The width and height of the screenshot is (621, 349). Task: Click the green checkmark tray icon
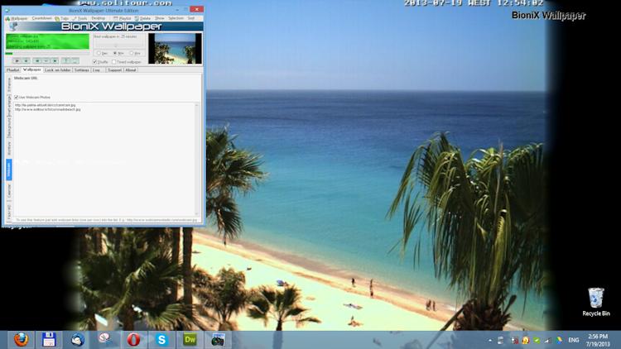coord(537,340)
